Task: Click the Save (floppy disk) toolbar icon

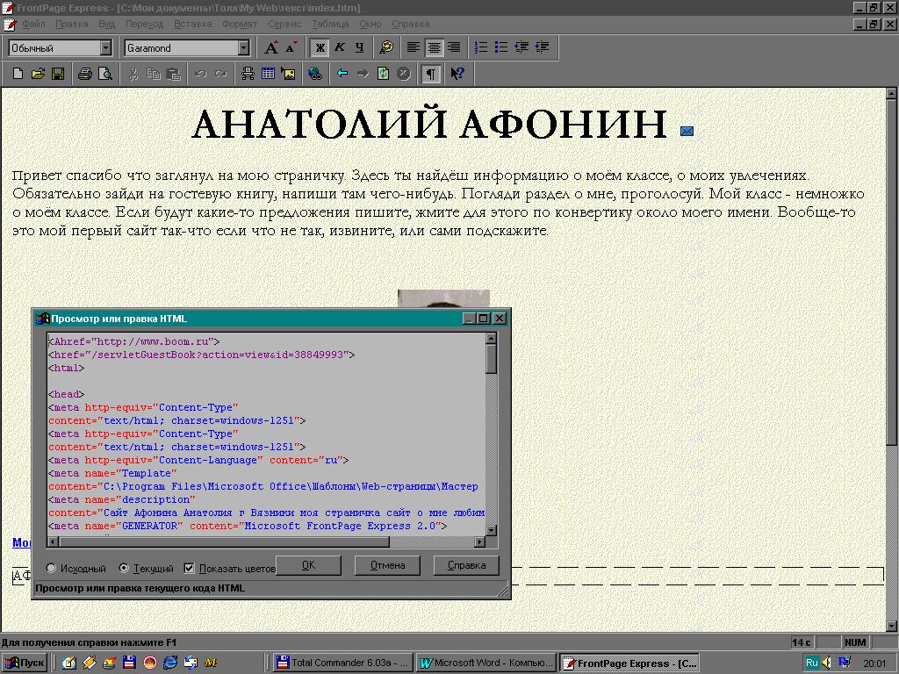Action: click(58, 75)
